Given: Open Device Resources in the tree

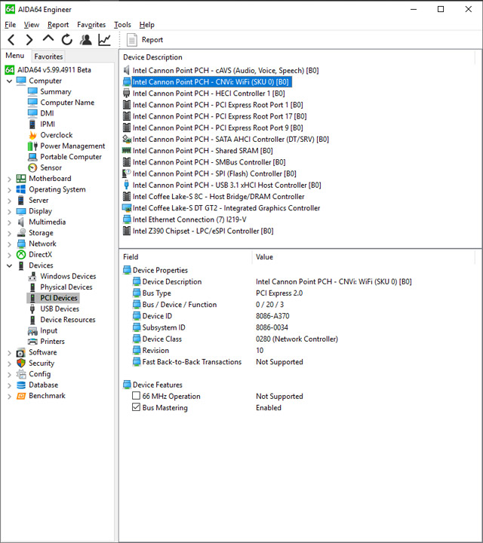Looking at the screenshot, I should click(68, 320).
